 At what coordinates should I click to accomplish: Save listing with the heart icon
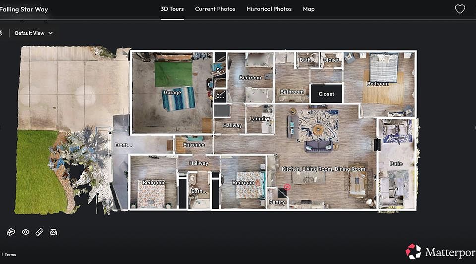(460, 9)
